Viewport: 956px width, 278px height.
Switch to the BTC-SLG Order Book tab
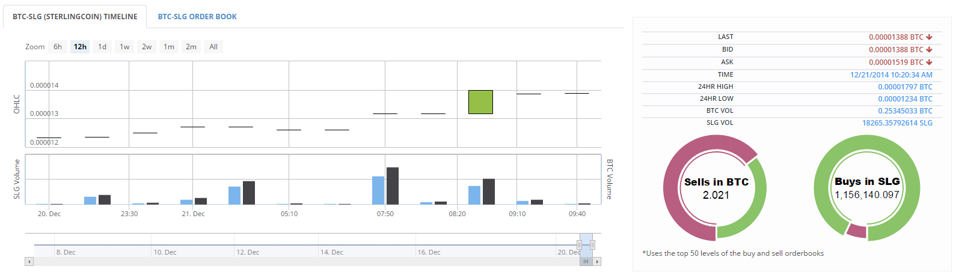click(x=197, y=17)
